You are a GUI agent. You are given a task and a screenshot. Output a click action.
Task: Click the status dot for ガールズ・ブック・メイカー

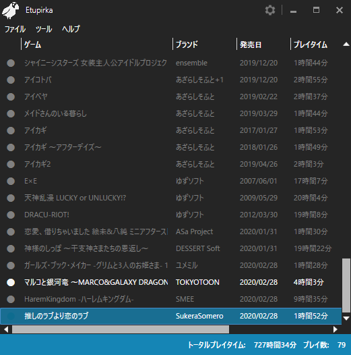[11, 265]
